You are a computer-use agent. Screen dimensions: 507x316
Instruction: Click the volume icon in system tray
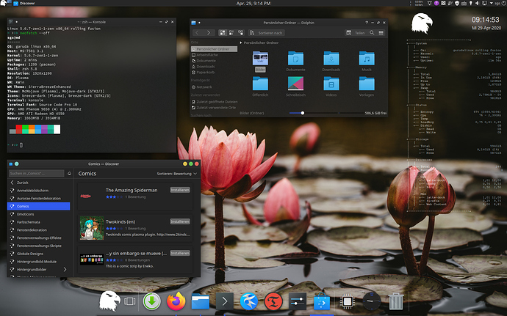pos(477,3)
